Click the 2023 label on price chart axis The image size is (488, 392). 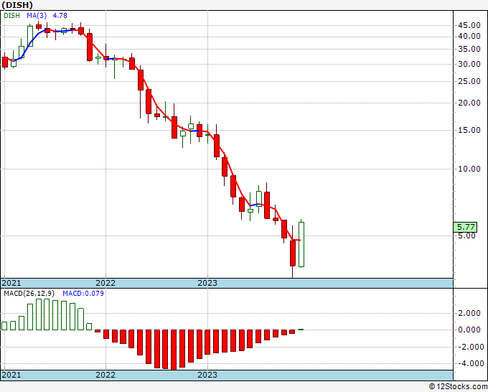click(207, 283)
